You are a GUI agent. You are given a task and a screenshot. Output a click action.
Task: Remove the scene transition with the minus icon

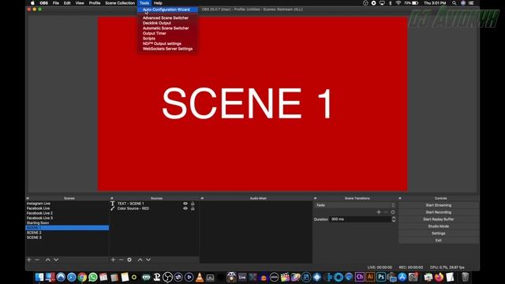click(x=386, y=212)
